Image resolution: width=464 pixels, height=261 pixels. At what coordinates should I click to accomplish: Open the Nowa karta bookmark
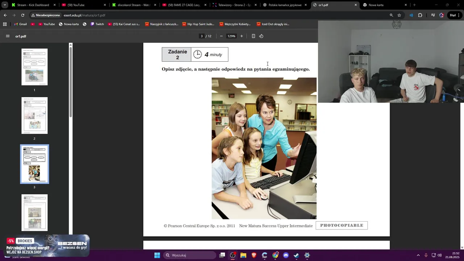click(69, 24)
